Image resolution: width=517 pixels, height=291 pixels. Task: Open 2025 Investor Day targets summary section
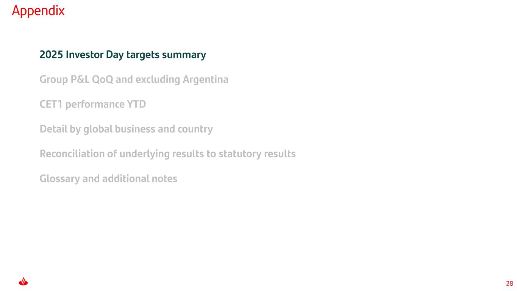[x=123, y=55]
